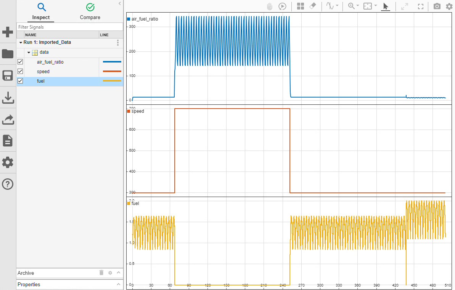Click the data cursors waveform icon
This screenshot has height=290, width=455.
coord(330,6)
